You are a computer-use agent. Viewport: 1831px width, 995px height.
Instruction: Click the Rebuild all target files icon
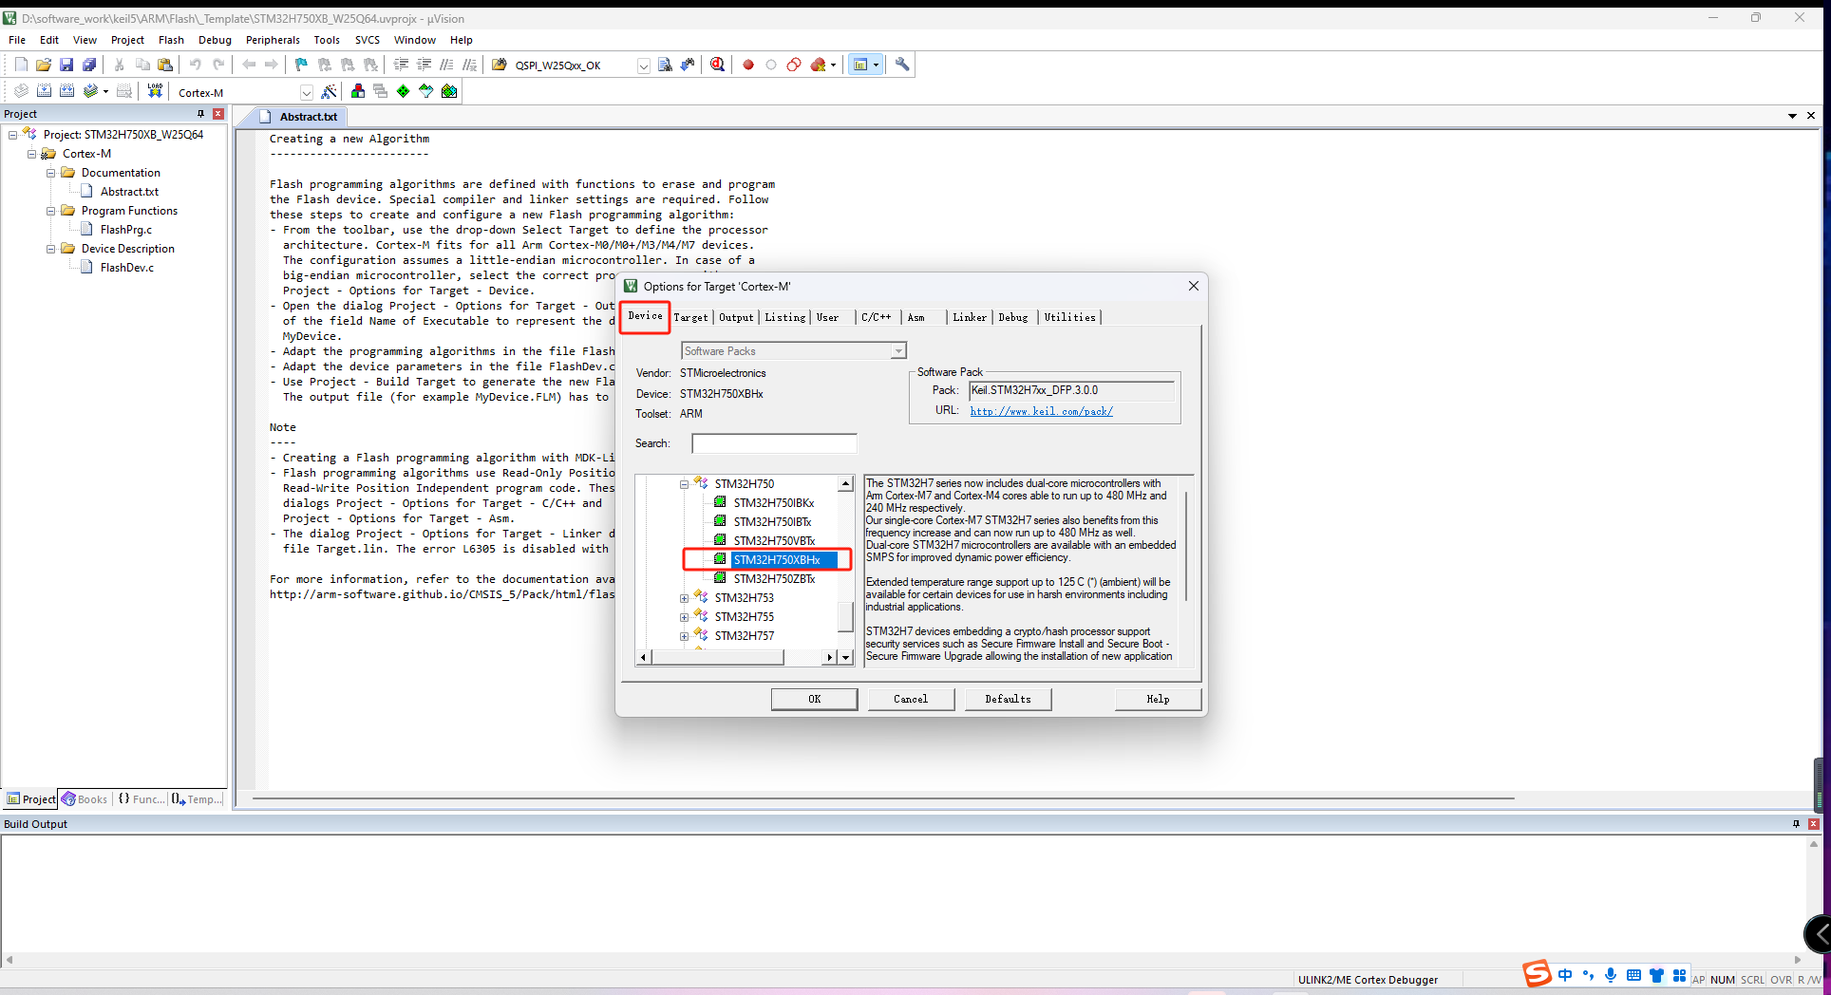66,91
